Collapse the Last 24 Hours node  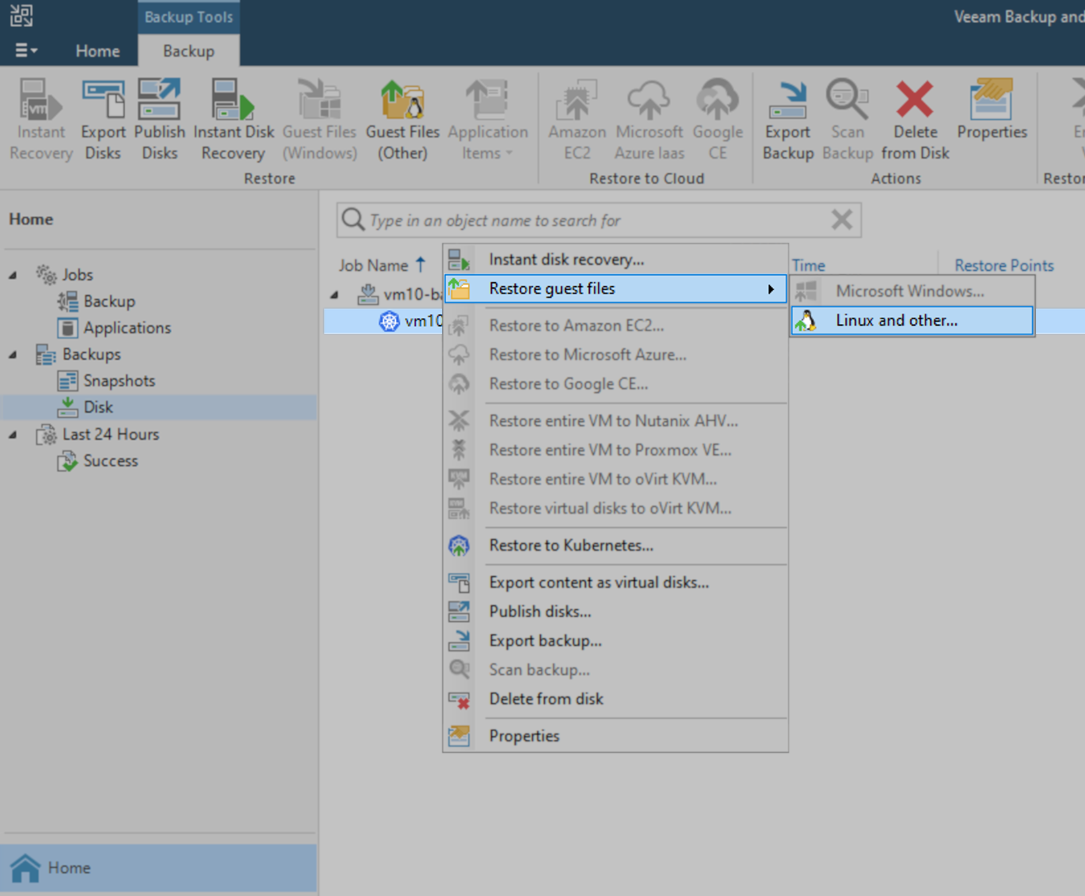pos(13,434)
